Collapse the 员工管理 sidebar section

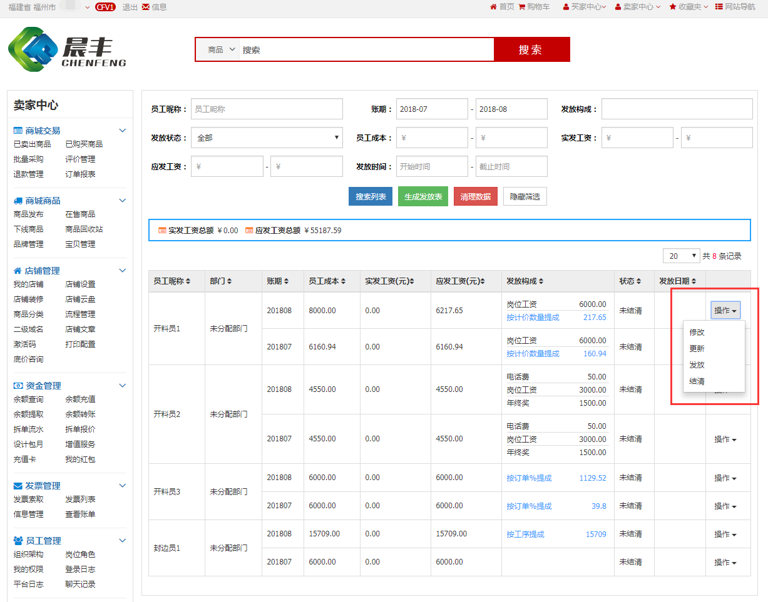123,541
